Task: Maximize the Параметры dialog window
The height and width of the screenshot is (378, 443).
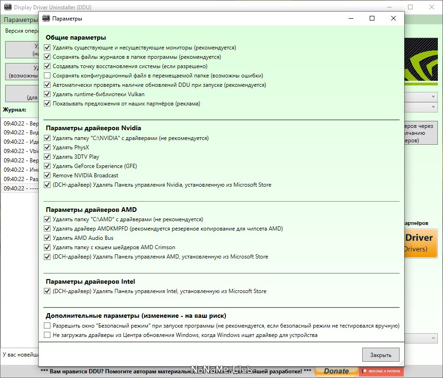Action: 372,18
